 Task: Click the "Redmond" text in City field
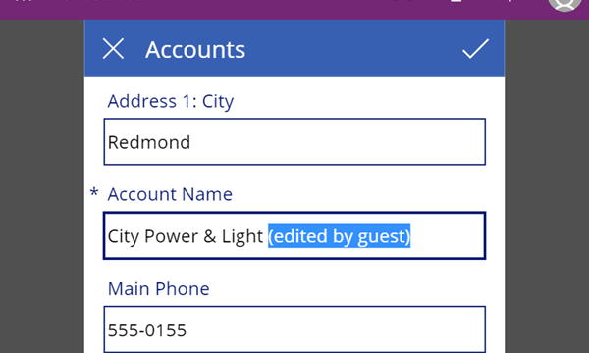pos(149,142)
